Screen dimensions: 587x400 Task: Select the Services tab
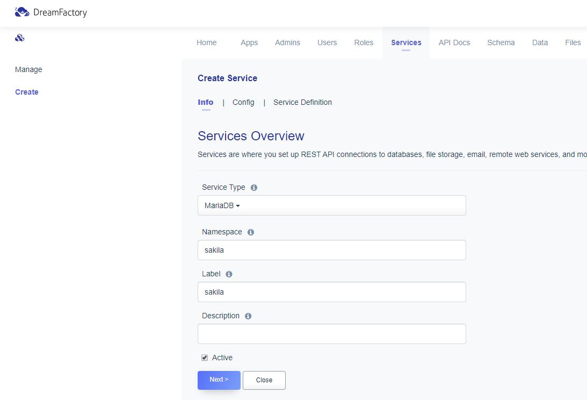pos(406,42)
